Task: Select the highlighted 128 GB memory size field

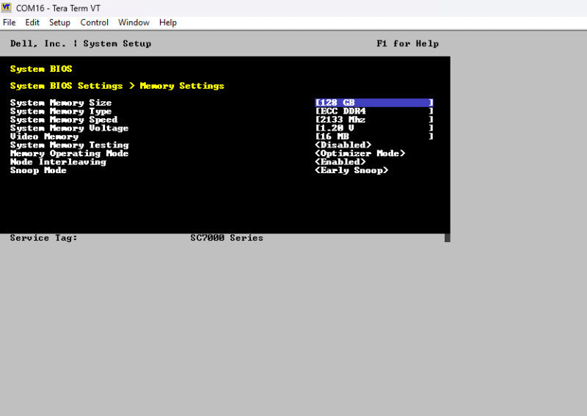Action: (374, 103)
